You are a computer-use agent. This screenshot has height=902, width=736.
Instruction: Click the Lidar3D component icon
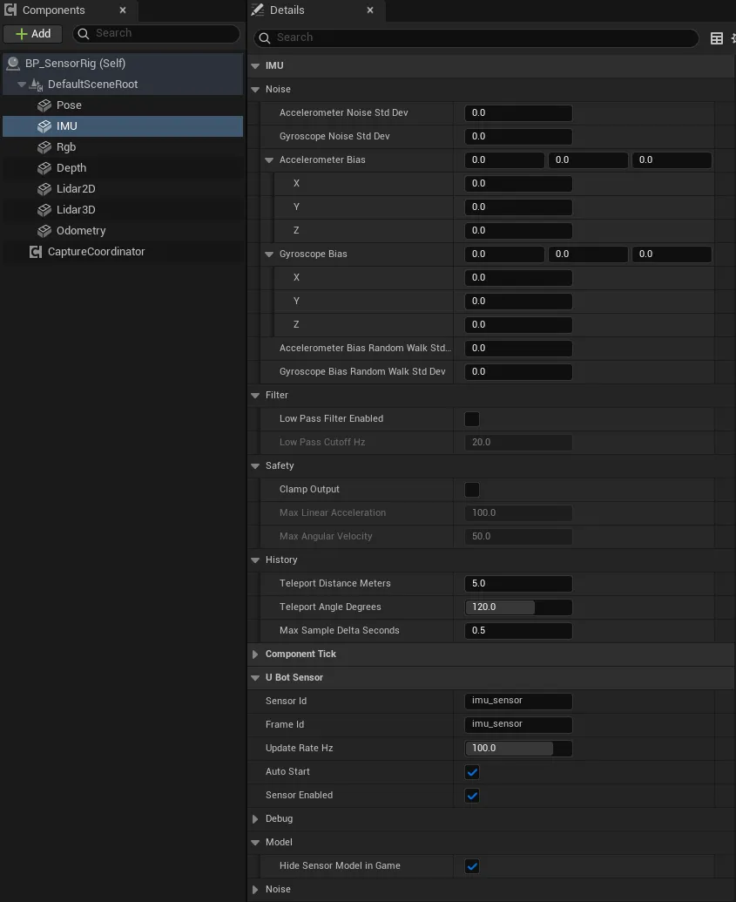coord(44,210)
